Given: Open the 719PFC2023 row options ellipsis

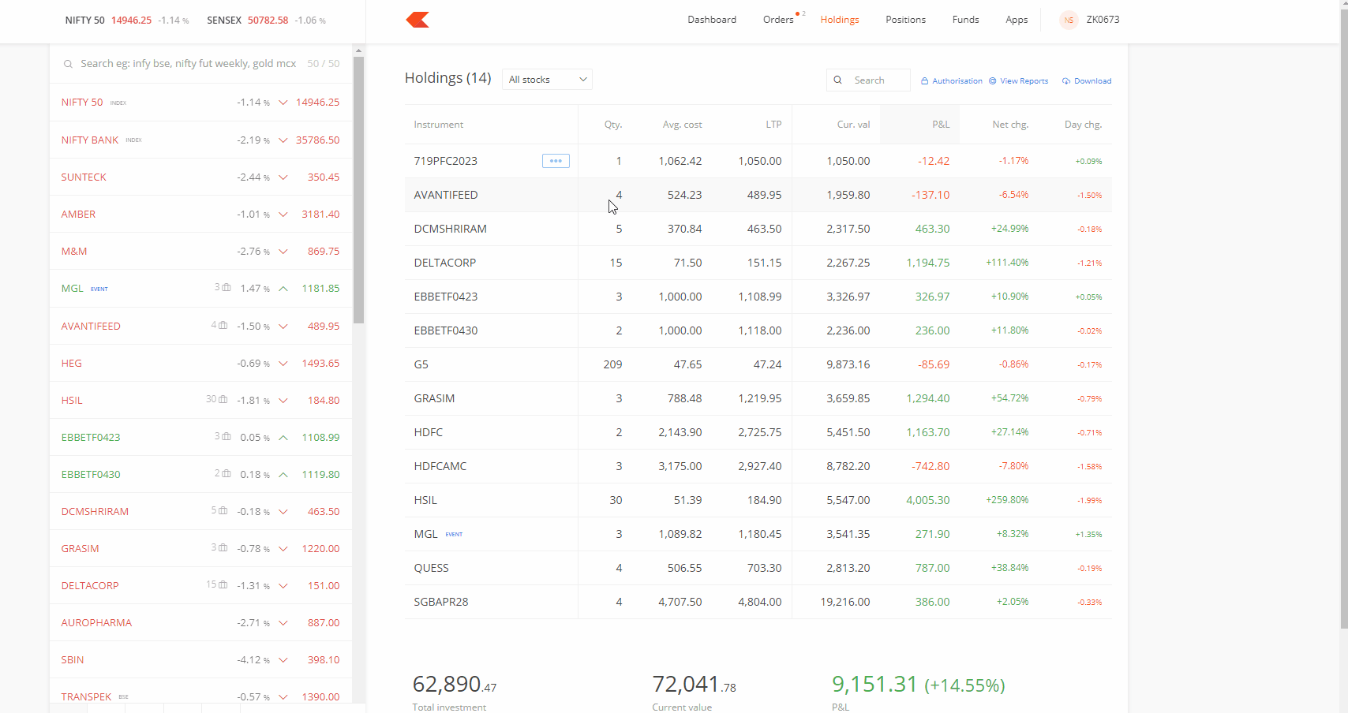Looking at the screenshot, I should (x=556, y=161).
